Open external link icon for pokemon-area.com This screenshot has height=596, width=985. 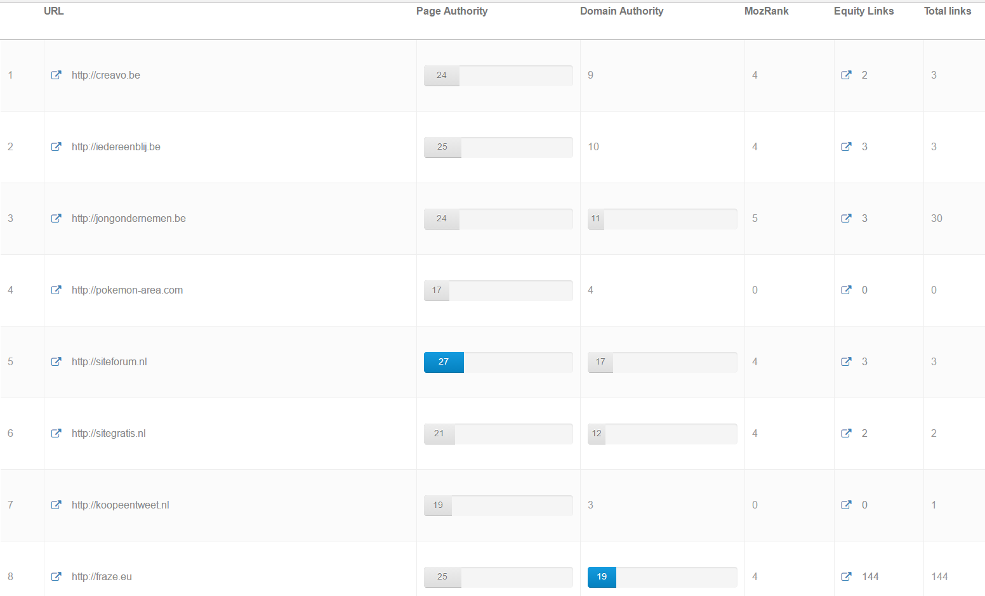coord(56,290)
